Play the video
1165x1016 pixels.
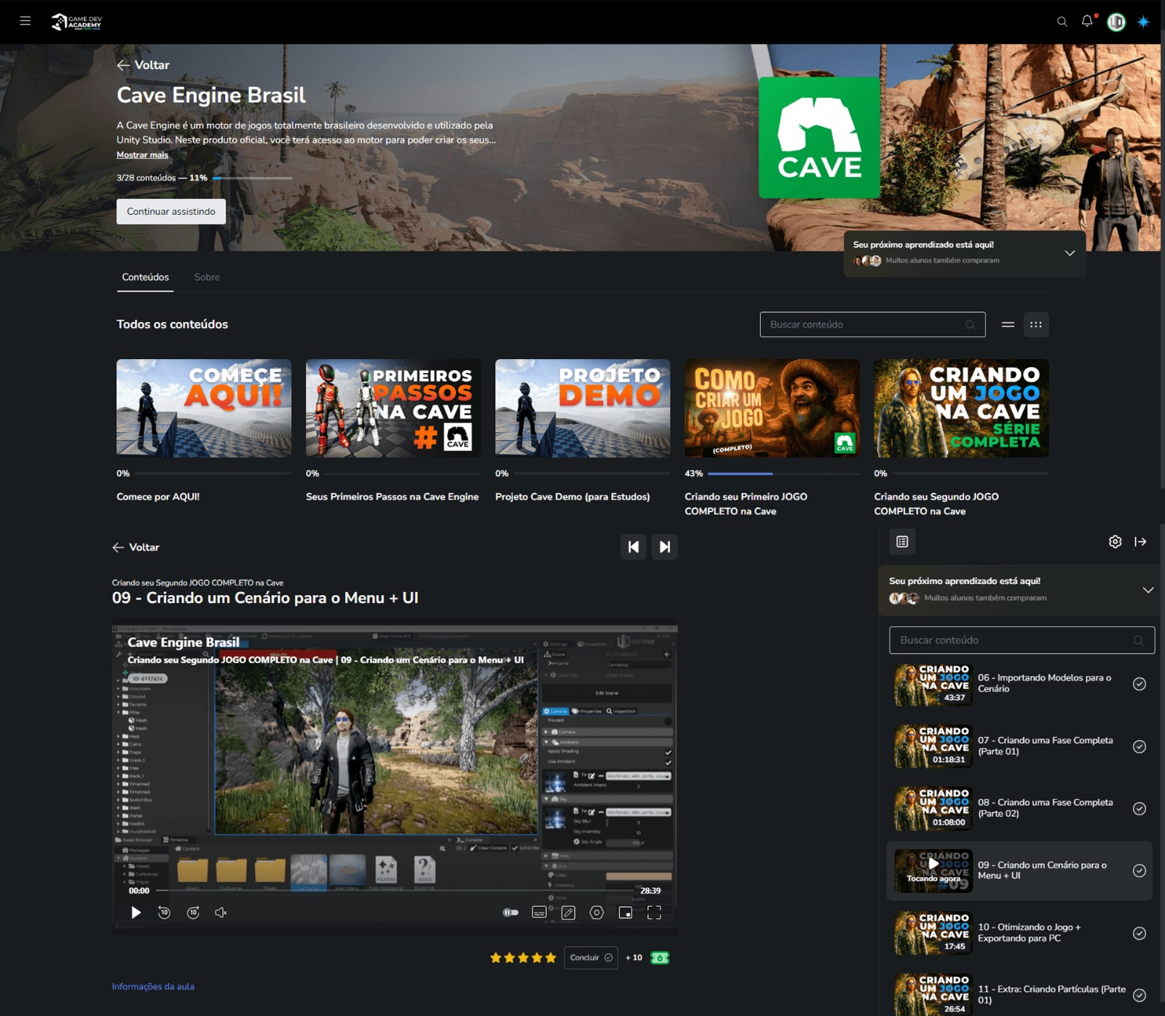click(135, 913)
